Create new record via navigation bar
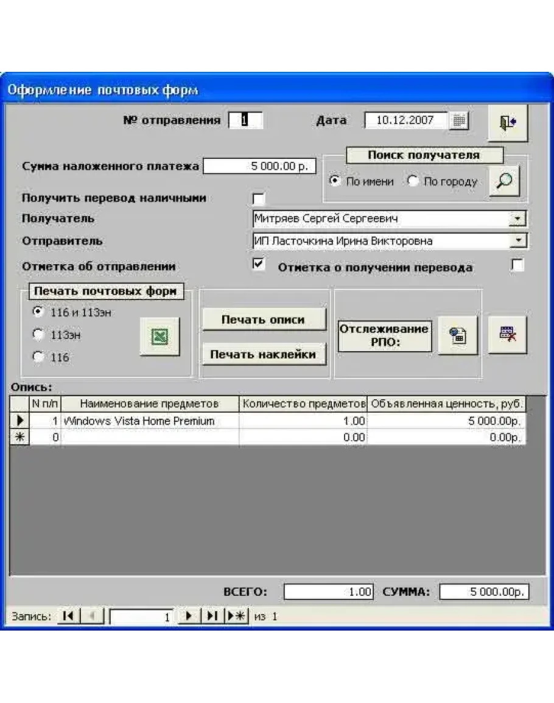554x703 pixels. click(237, 616)
